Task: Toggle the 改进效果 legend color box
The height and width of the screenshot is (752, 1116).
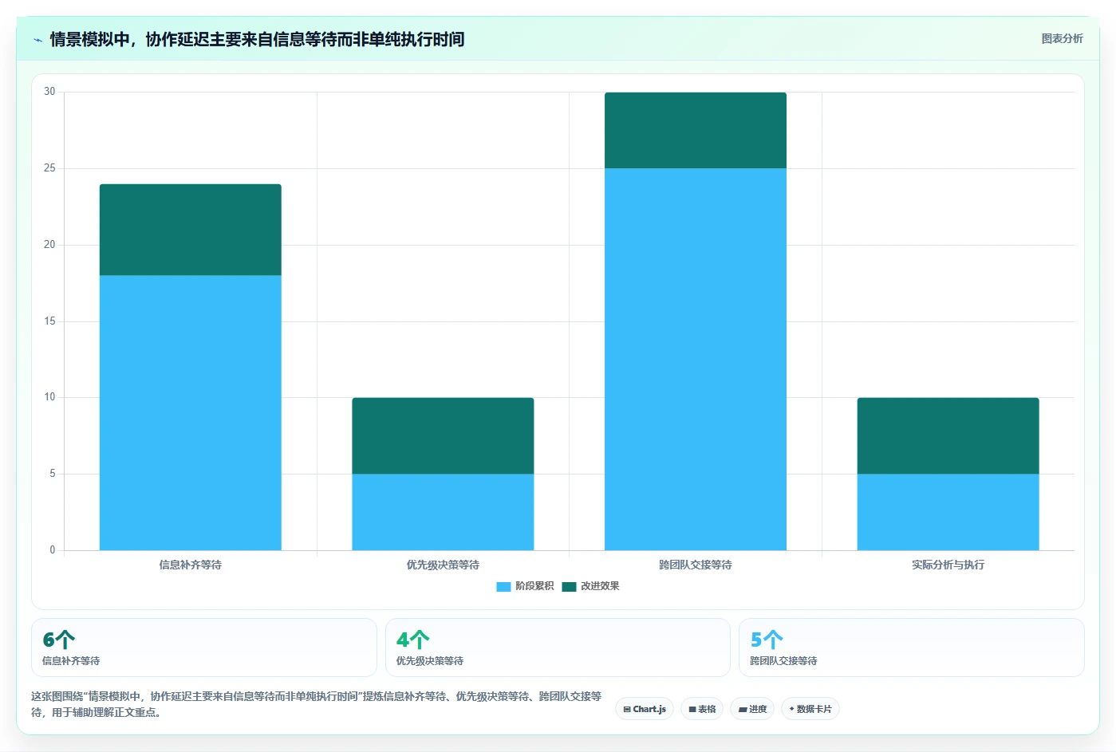Action: 569,586
